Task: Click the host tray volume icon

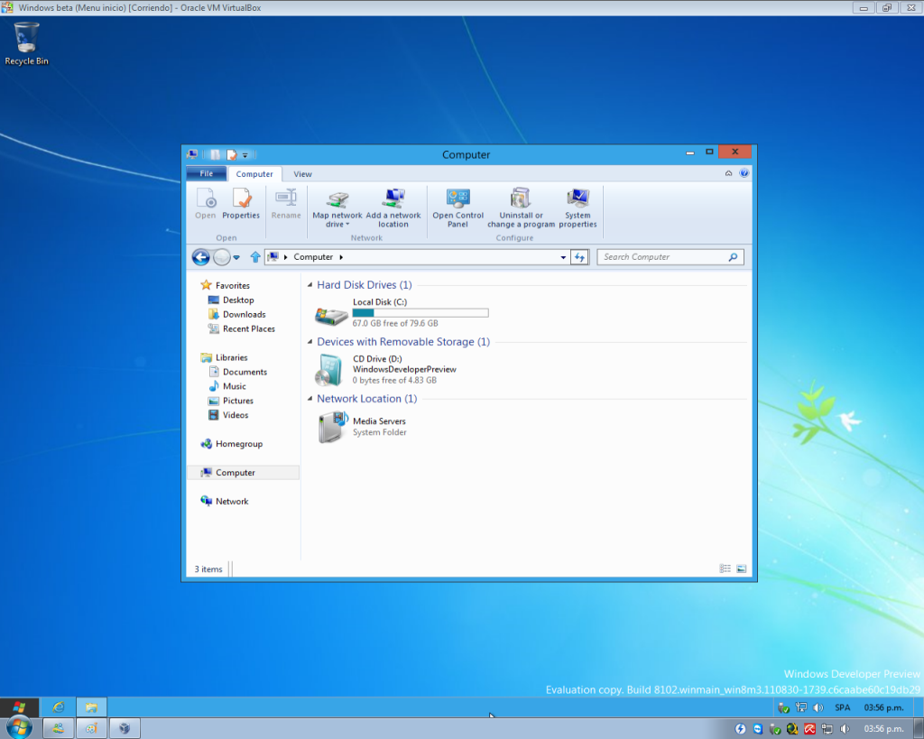Action: click(845, 729)
